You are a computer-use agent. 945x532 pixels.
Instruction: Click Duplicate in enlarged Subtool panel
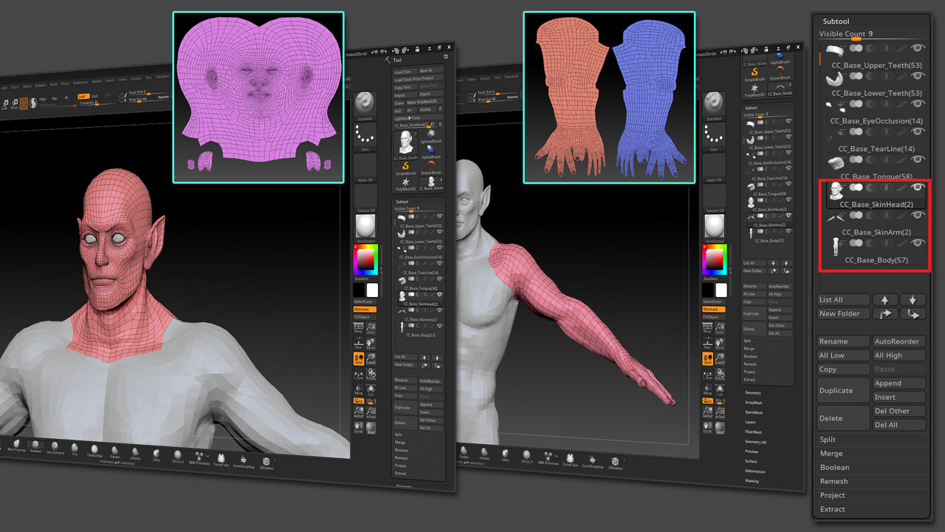[843, 390]
